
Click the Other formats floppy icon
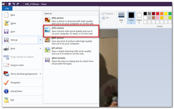coord(47,60)
